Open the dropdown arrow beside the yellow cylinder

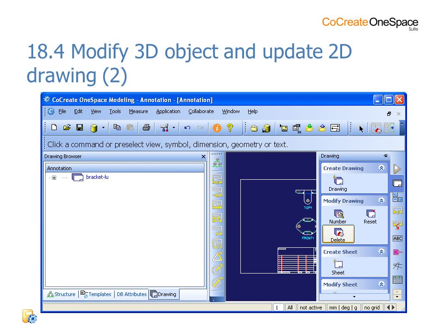click(103, 128)
